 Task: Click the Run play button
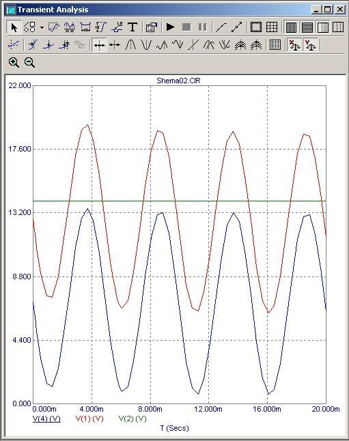click(170, 27)
